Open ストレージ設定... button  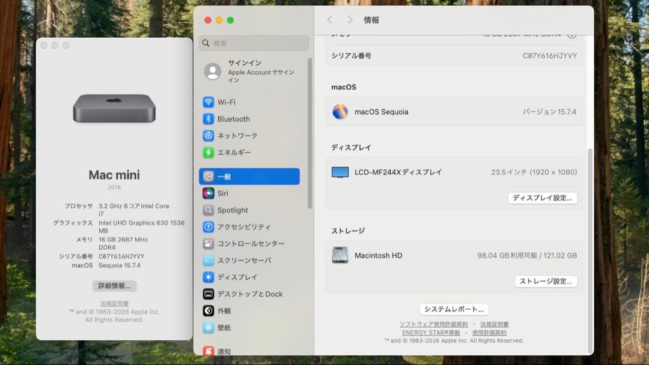546,281
